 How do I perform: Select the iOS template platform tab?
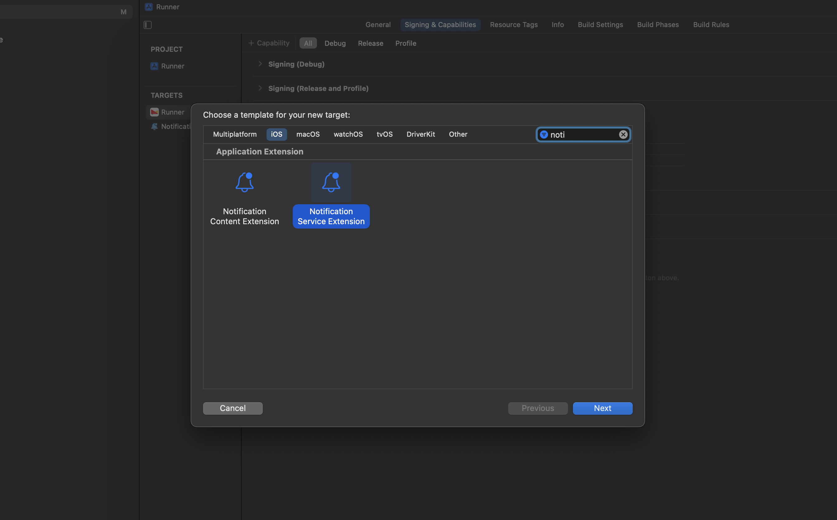[277, 135]
